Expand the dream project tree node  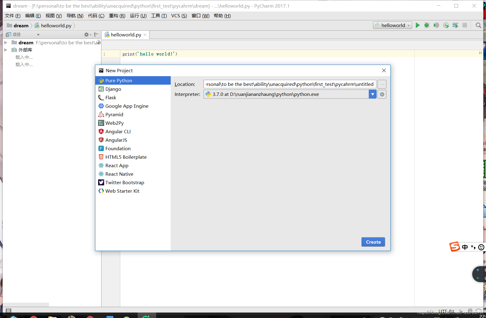coord(6,42)
